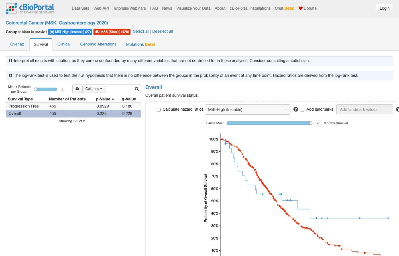Screen dimensions: 399x256
Task: Check the Add landmarks checkbox
Action: pyautogui.click(x=303, y=110)
